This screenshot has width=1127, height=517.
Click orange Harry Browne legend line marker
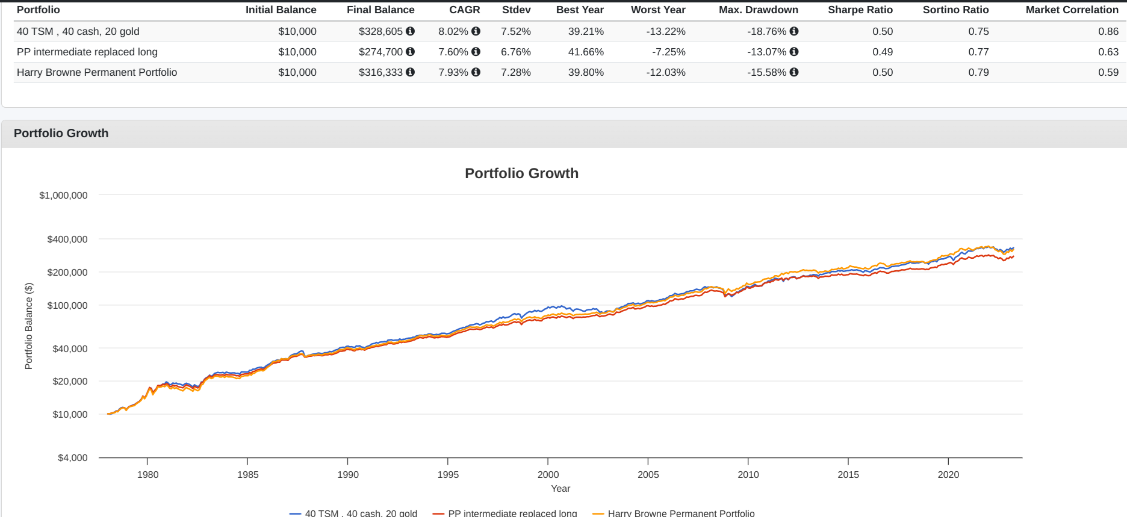(x=598, y=513)
